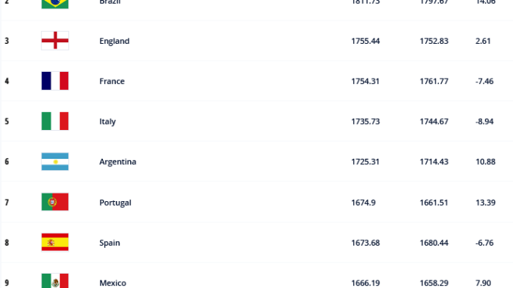Open the Argentina team link
The width and height of the screenshot is (513, 288).
click(x=118, y=162)
